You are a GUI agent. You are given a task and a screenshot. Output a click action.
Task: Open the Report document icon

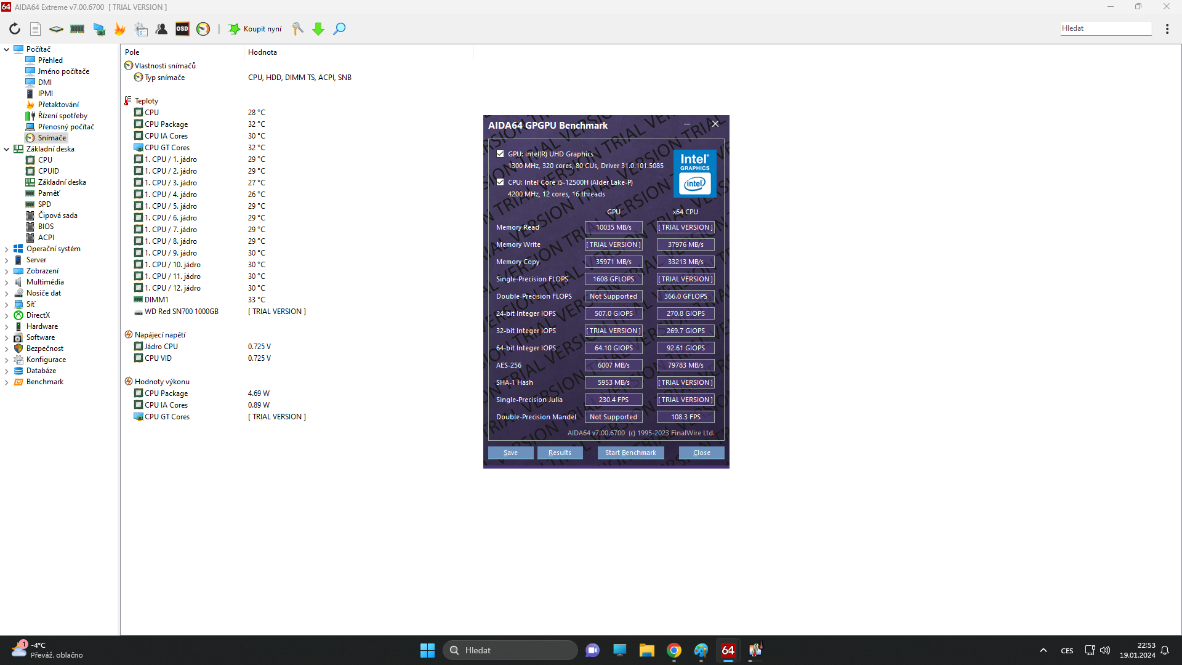pos(36,29)
